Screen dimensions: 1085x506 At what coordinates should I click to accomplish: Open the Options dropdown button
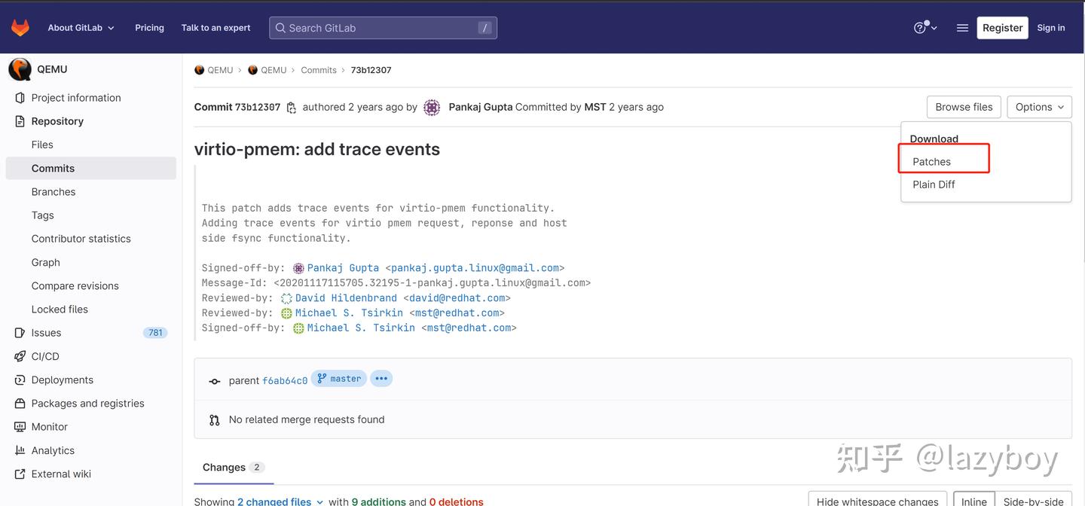[x=1039, y=107]
